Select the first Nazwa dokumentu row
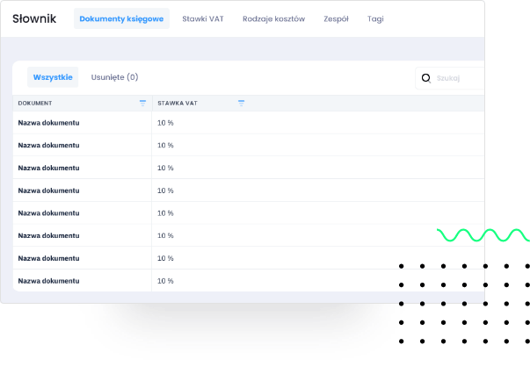The height and width of the screenshot is (381, 530). (x=49, y=123)
